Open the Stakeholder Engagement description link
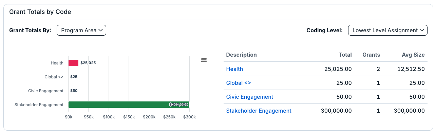The height and width of the screenshot is (133, 436). [x=259, y=111]
